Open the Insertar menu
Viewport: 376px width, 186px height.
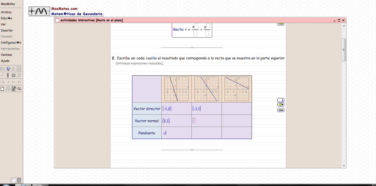tap(7, 30)
